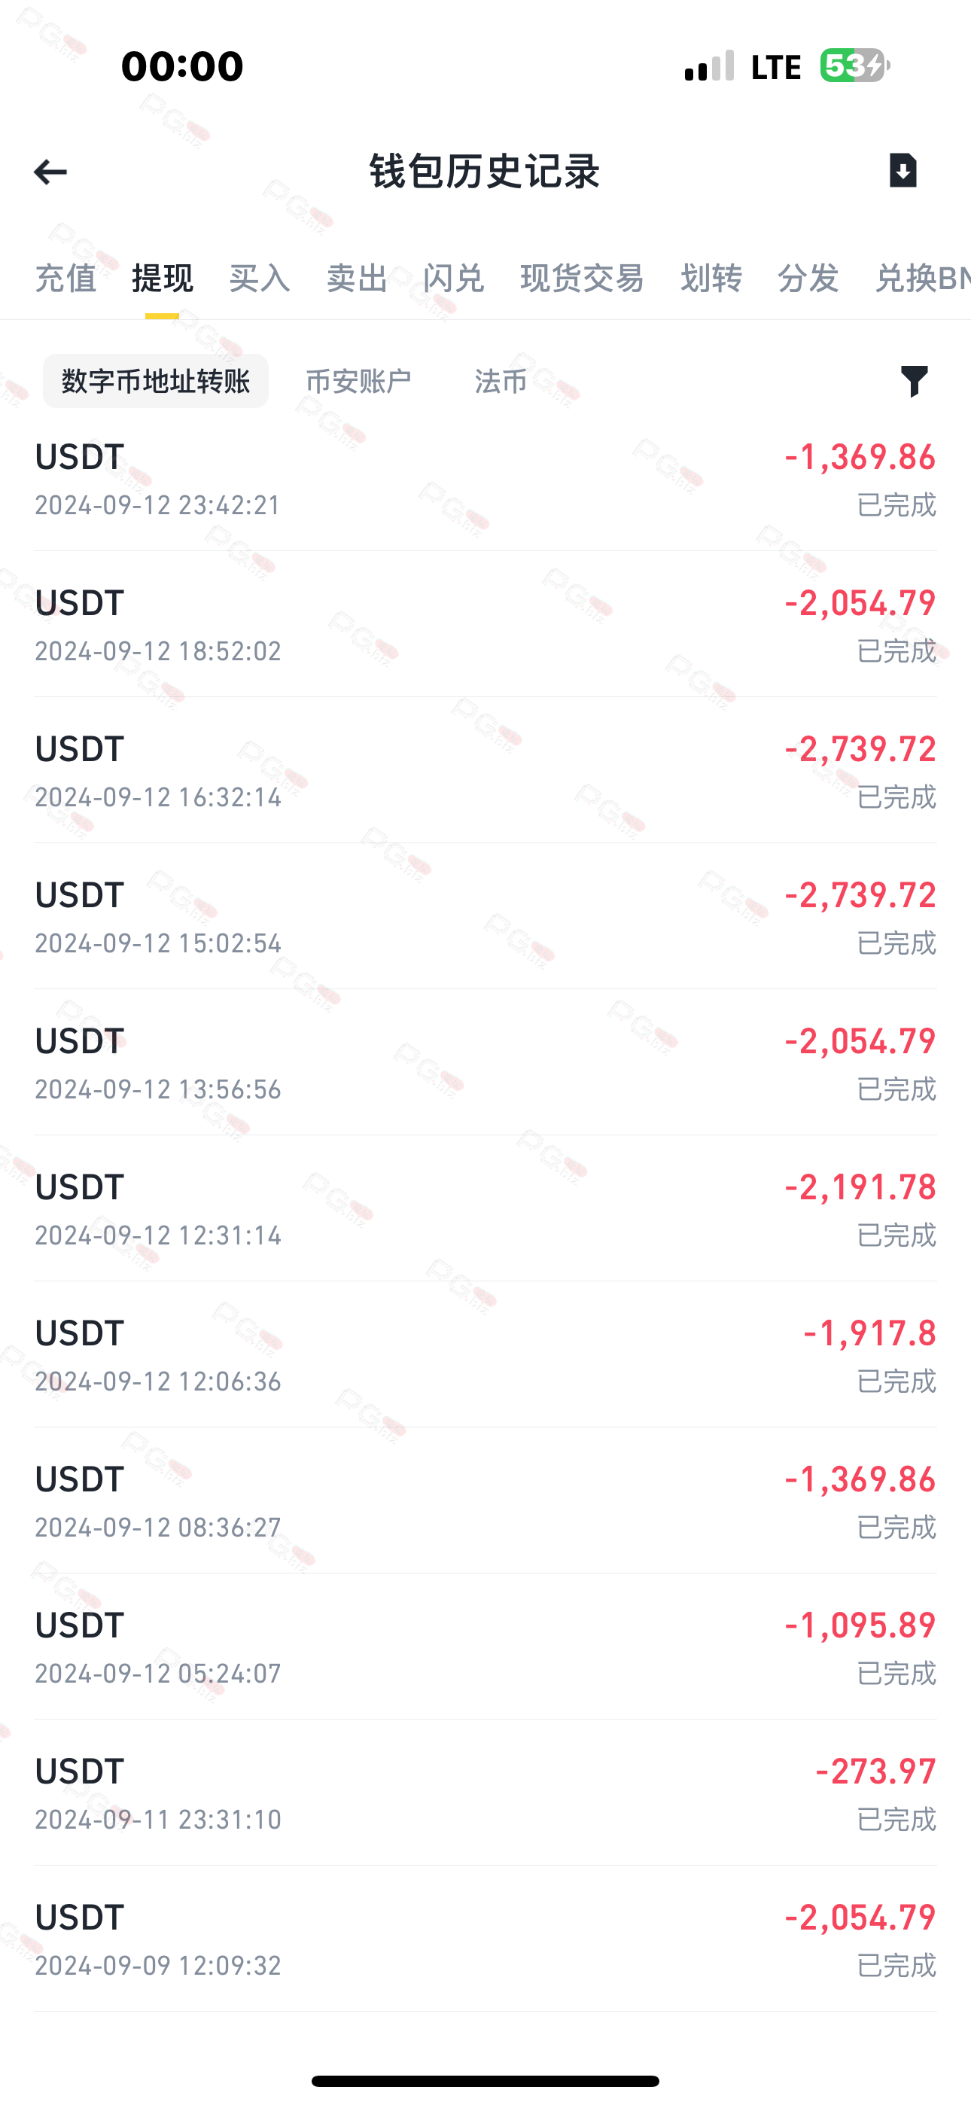Viewport: 971px width, 2105px height.
Task: Open the 现货交易 tab
Action: point(582,278)
